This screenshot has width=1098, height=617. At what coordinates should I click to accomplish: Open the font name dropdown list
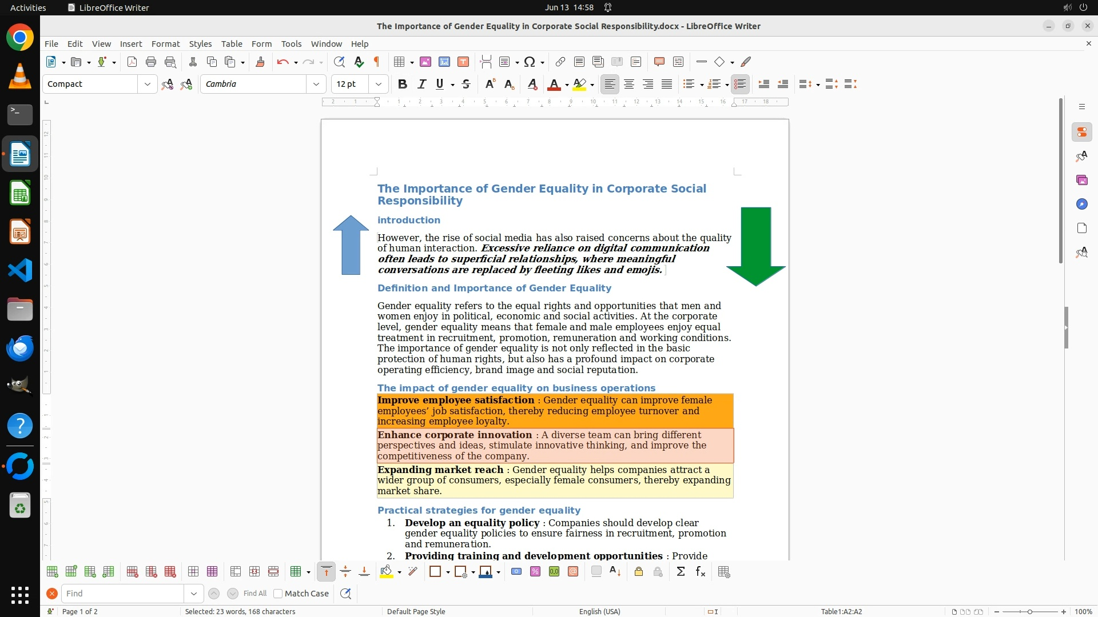316,84
